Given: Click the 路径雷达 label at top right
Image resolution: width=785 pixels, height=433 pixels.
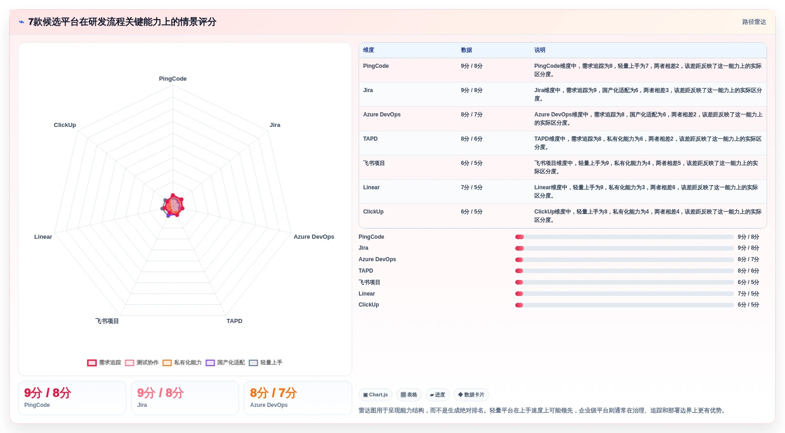Looking at the screenshot, I should (x=754, y=22).
